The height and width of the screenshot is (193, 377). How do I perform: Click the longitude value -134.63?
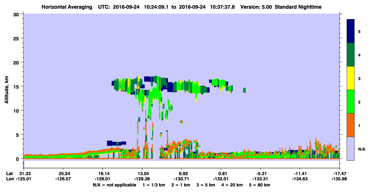point(300,179)
